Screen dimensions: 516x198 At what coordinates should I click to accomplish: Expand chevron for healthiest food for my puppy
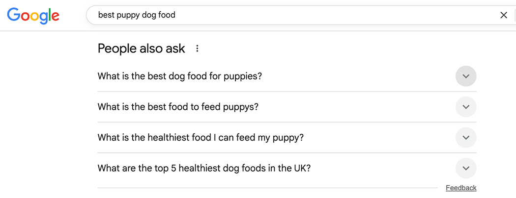click(x=466, y=138)
